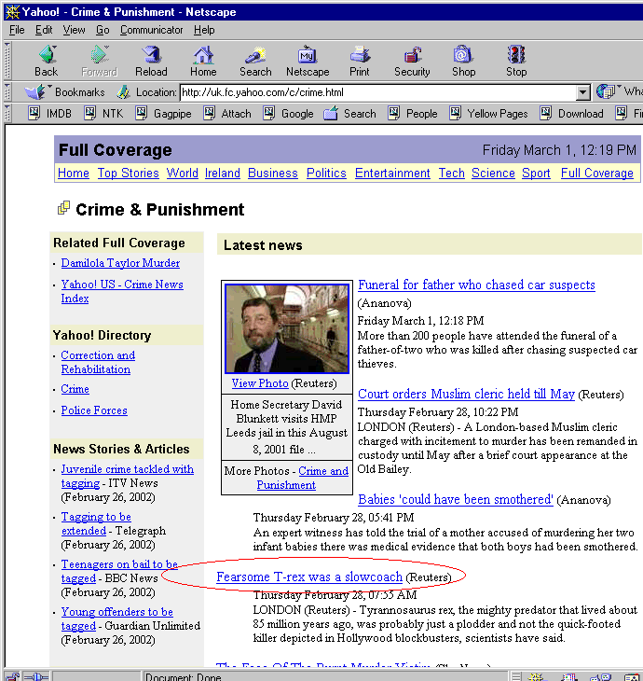Open the Download toolbar bookmark

click(572, 114)
